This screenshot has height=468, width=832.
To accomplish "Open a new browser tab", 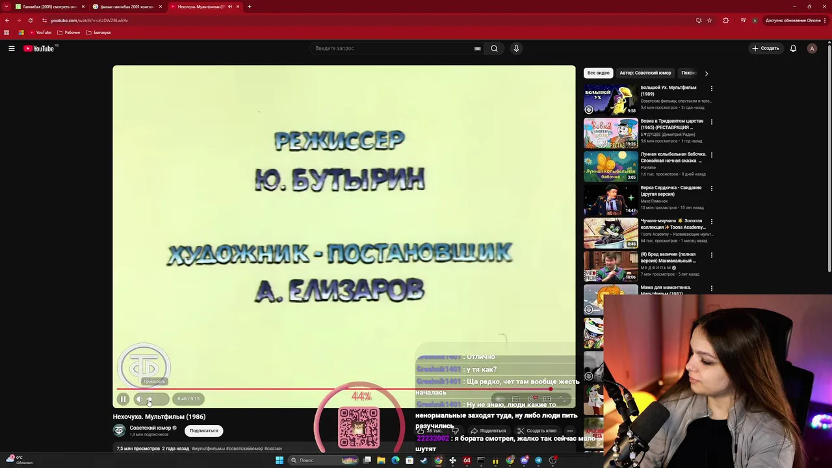I will pyautogui.click(x=250, y=6).
